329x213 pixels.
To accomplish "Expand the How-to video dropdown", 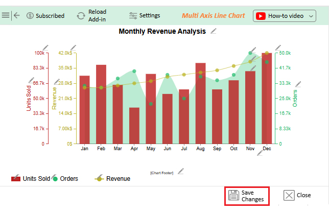I will tap(312, 16).
